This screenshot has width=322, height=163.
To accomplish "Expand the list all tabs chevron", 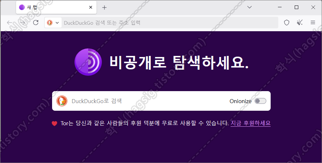I will pyautogui.click(x=250, y=7).
